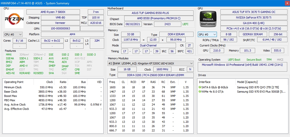The width and height of the screenshot is (290, 137).
Task: Click the ECC value N box
Action: (x=190, y=69)
